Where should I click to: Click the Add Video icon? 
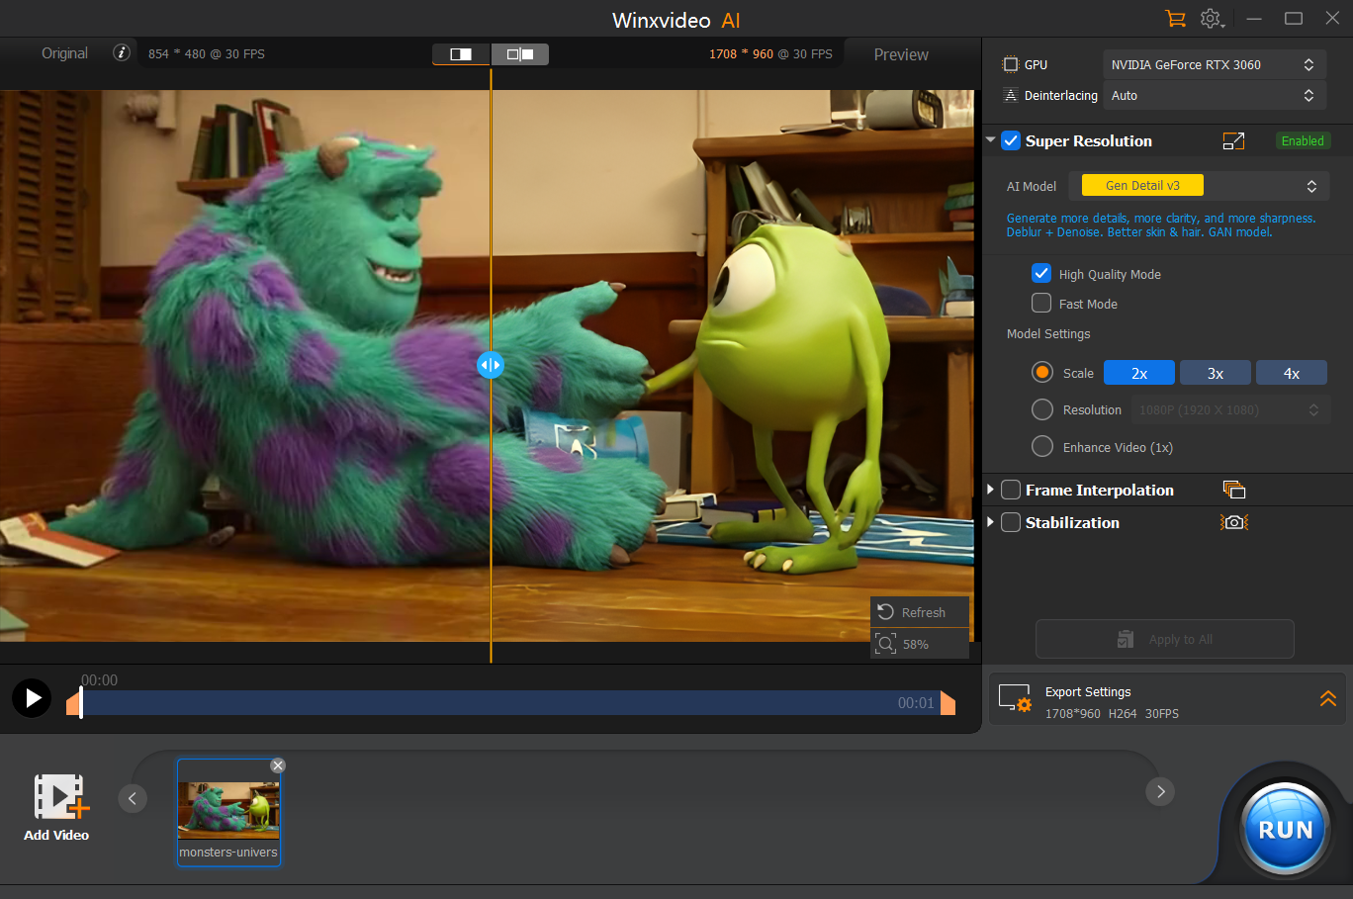click(x=58, y=797)
